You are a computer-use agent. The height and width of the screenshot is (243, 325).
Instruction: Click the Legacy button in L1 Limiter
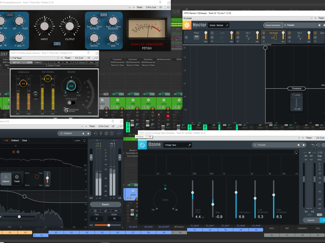coord(37,63)
